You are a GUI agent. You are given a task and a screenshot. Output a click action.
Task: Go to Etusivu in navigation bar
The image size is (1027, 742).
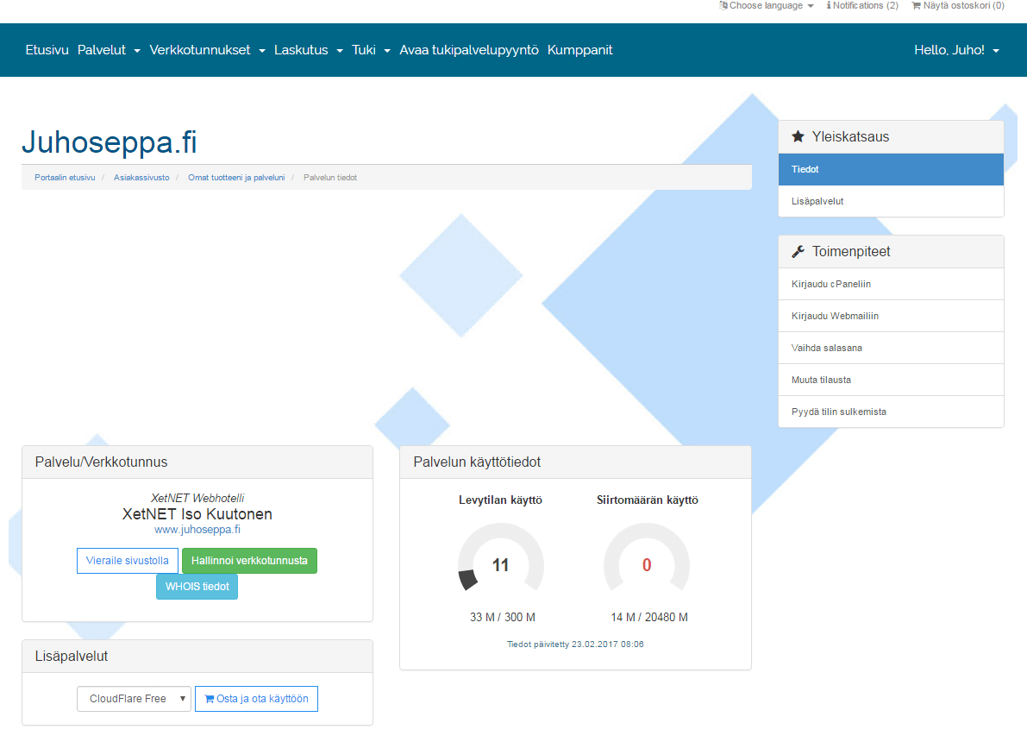pos(47,50)
